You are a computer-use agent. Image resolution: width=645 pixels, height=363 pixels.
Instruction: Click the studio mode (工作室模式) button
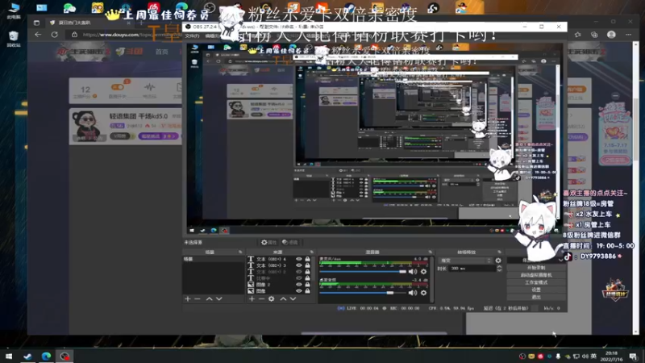(x=536, y=282)
